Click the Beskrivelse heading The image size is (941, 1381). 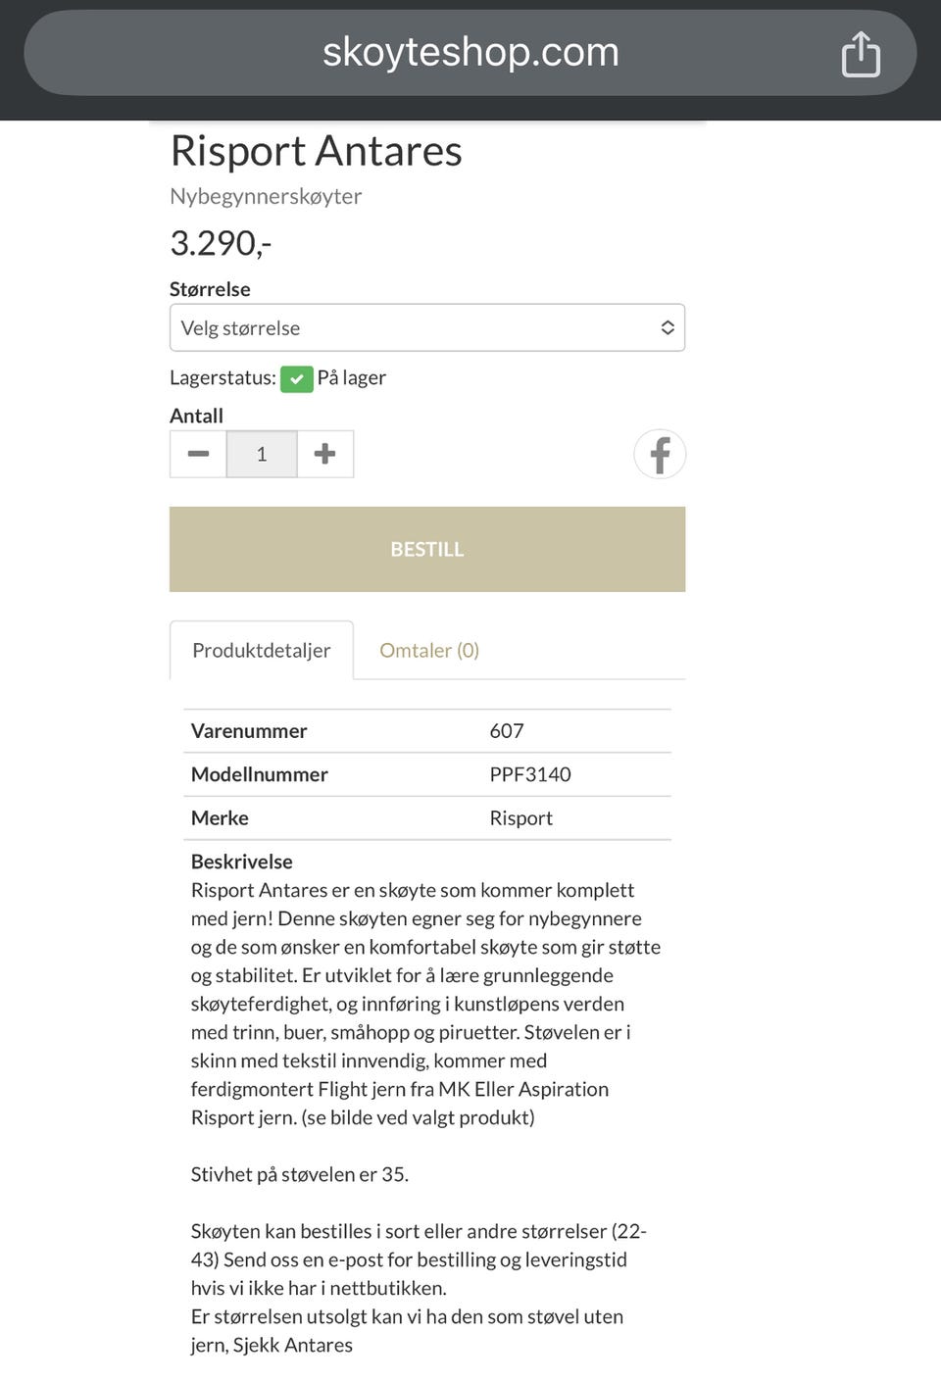pos(241,862)
